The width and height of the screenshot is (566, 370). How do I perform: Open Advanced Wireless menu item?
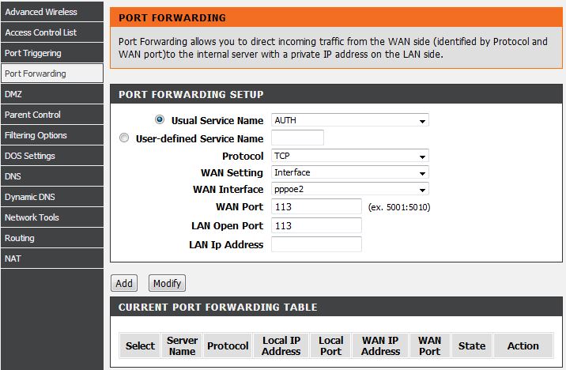point(51,12)
